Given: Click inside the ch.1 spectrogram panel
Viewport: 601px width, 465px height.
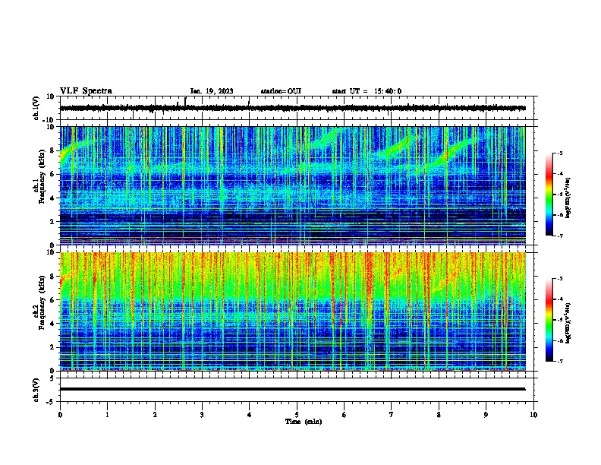Looking at the screenshot, I should point(292,185).
